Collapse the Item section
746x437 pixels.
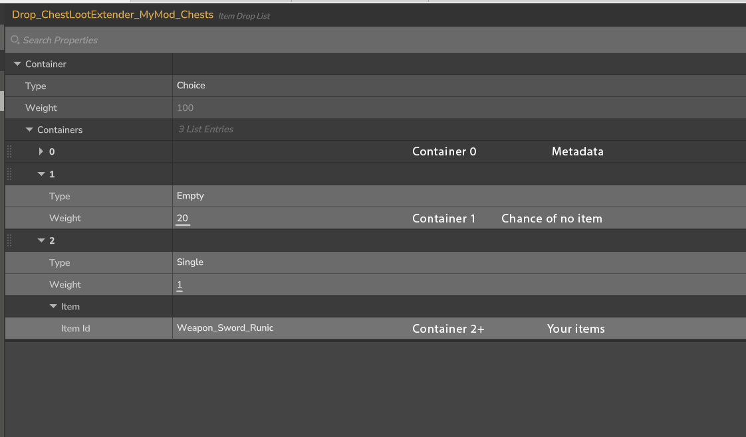(53, 306)
